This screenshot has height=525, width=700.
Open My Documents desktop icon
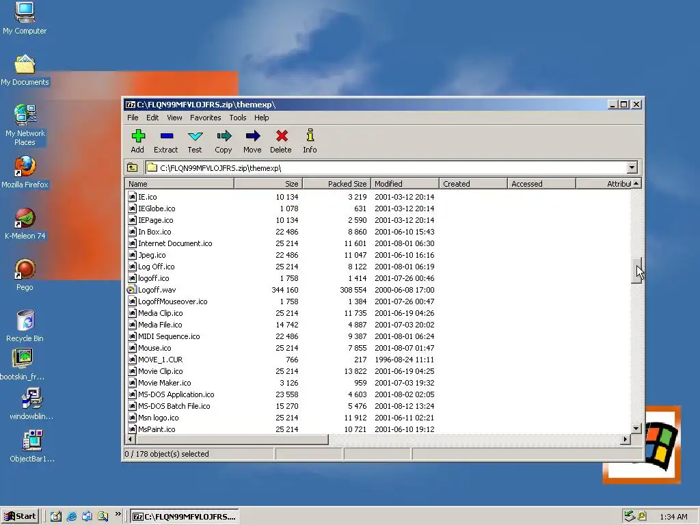[25, 64]
